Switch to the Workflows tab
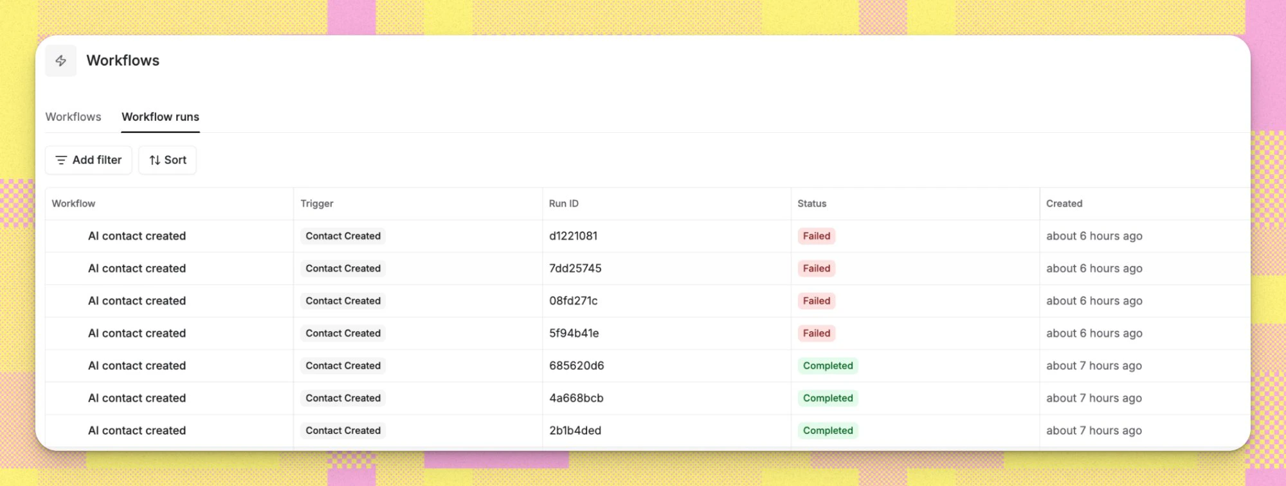Image resolution: width=1286 pixels, height=486 pixels. [73, 117]
